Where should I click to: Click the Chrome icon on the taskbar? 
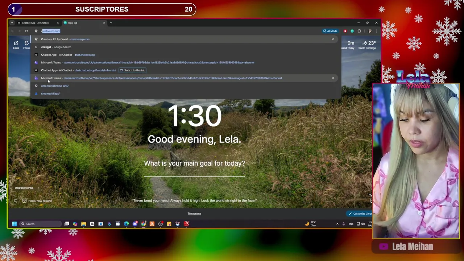point(144,224)
